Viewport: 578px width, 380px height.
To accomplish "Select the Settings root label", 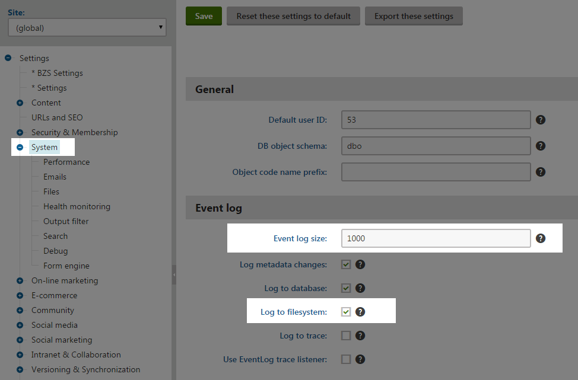I will [x=34, y=58].
